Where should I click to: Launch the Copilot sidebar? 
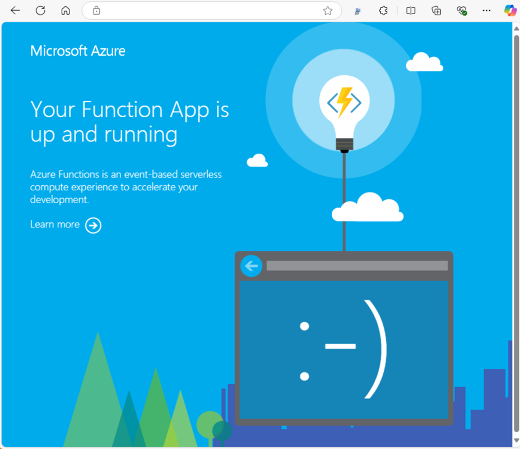tap(509, 10)
